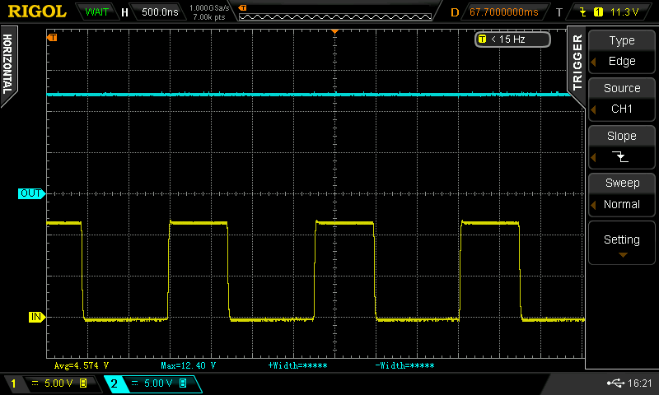Select the channel 1 number tab
The height and width of the screenshot is (395, 659).
tap(13, 383)
